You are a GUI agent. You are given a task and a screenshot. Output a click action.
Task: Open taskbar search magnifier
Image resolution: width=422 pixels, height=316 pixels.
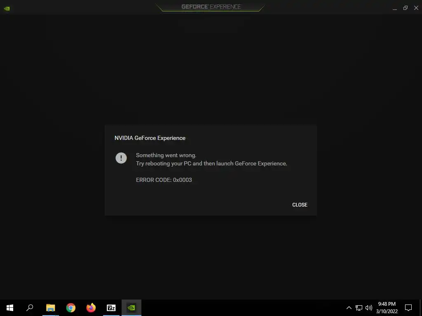[x=30, y=308]
